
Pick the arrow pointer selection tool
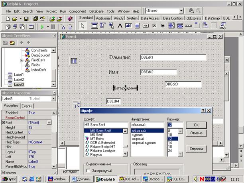[x=83, y=26]
